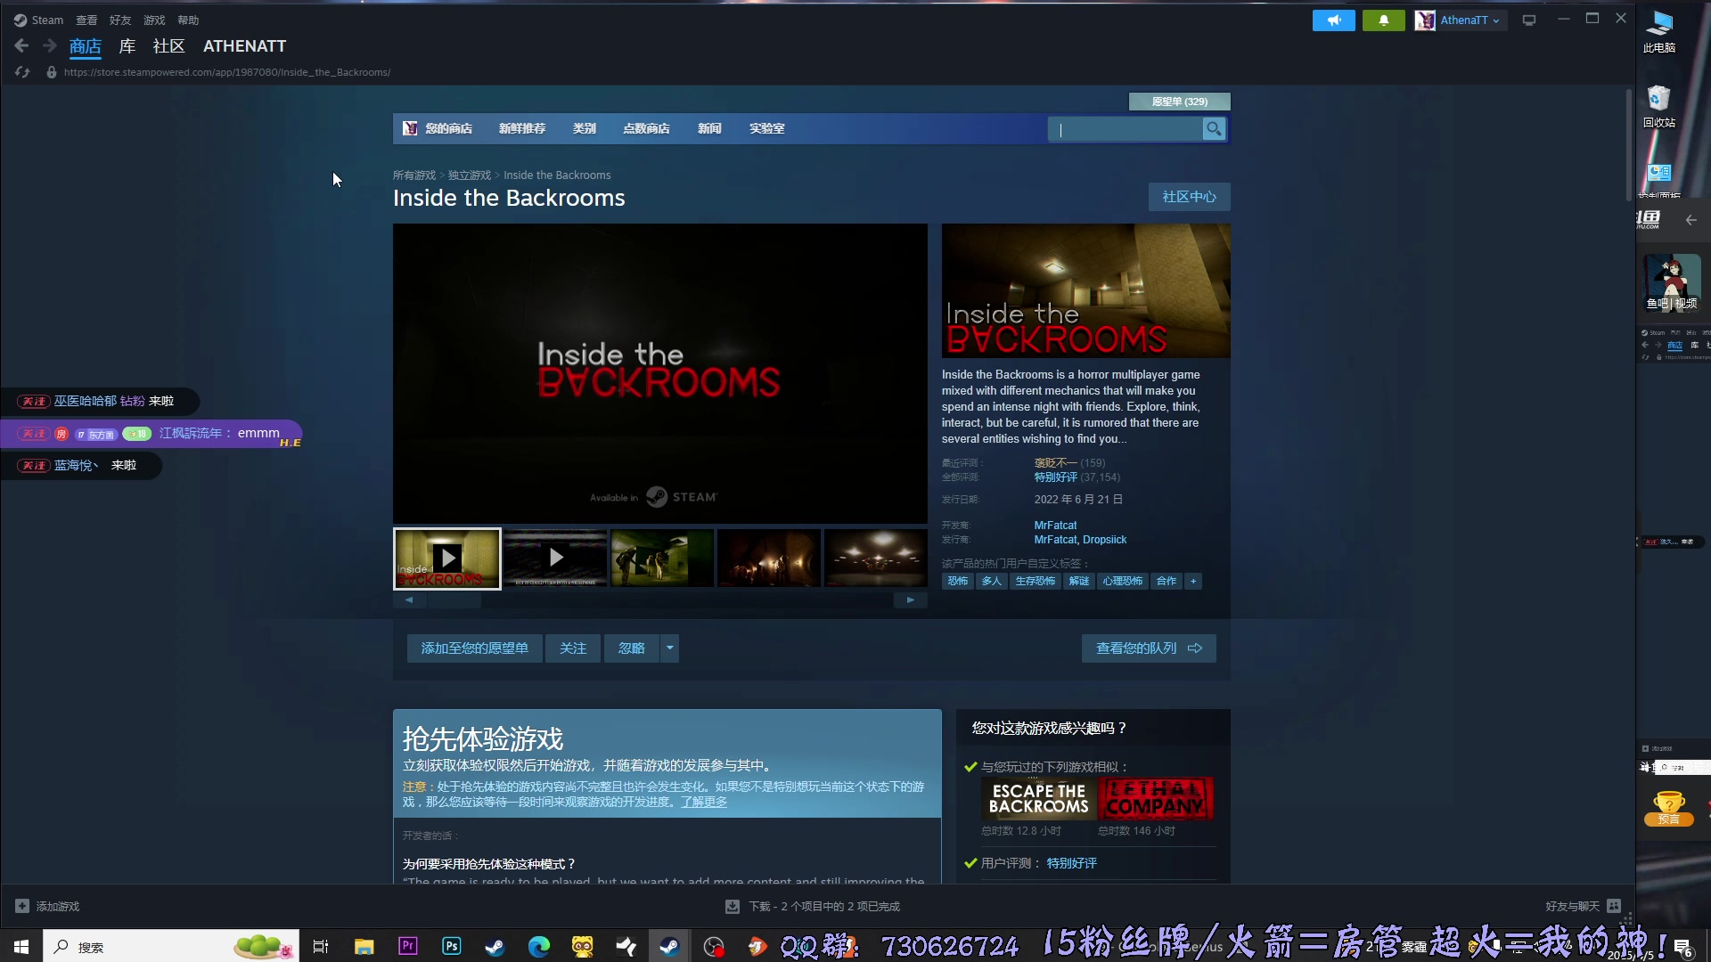
Task: Open the Windows Start menu
Action: (21, 946)
